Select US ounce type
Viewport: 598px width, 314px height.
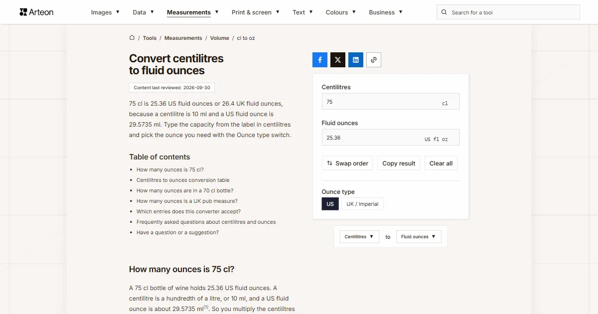(x=330, y=204)
